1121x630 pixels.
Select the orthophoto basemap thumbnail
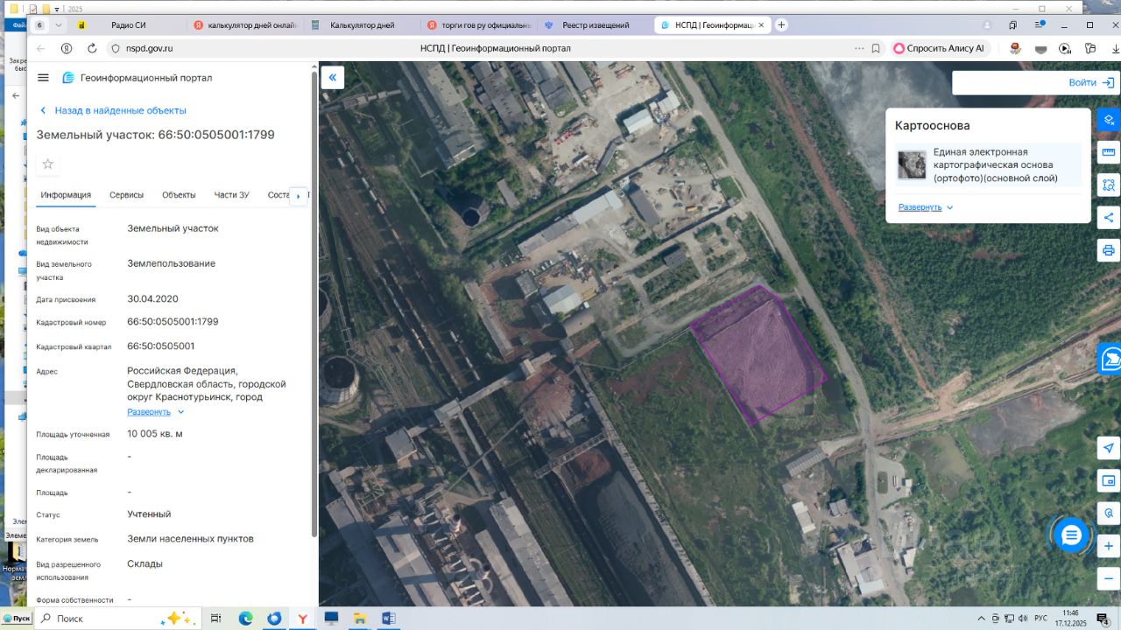pyautogui.click(x=912, y=164)
